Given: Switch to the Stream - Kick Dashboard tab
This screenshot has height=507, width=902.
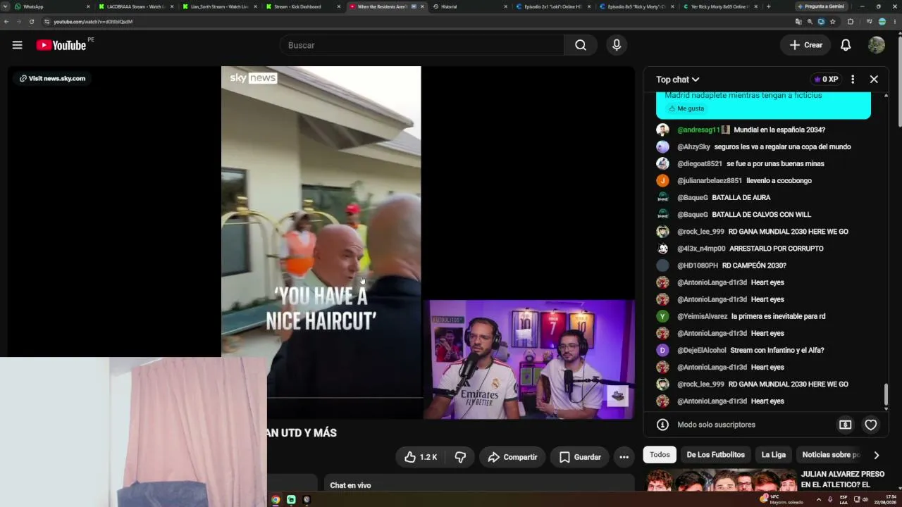Looking at the screenshot, I should [x=302, y=6].
